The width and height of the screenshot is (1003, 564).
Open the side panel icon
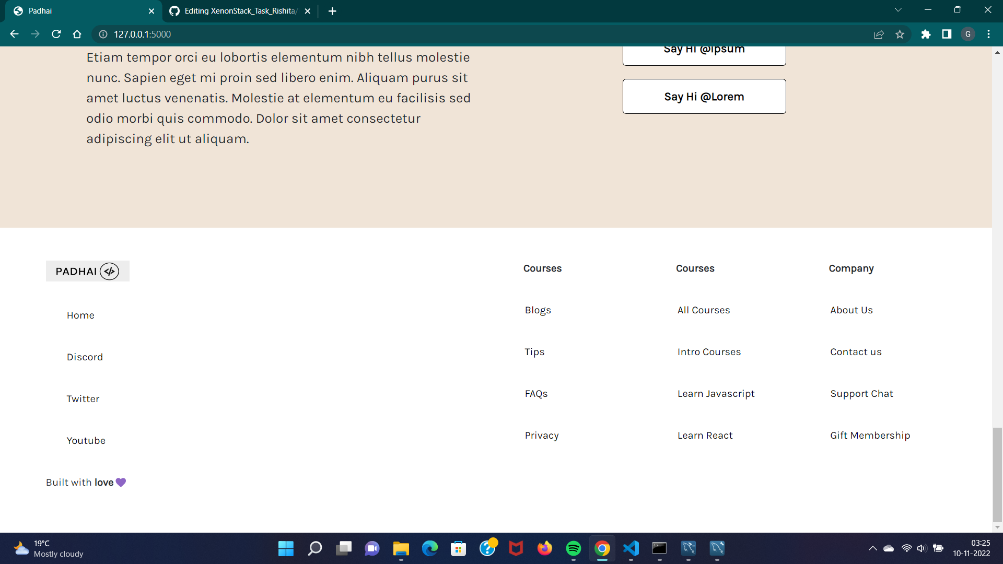coord(947,34)
